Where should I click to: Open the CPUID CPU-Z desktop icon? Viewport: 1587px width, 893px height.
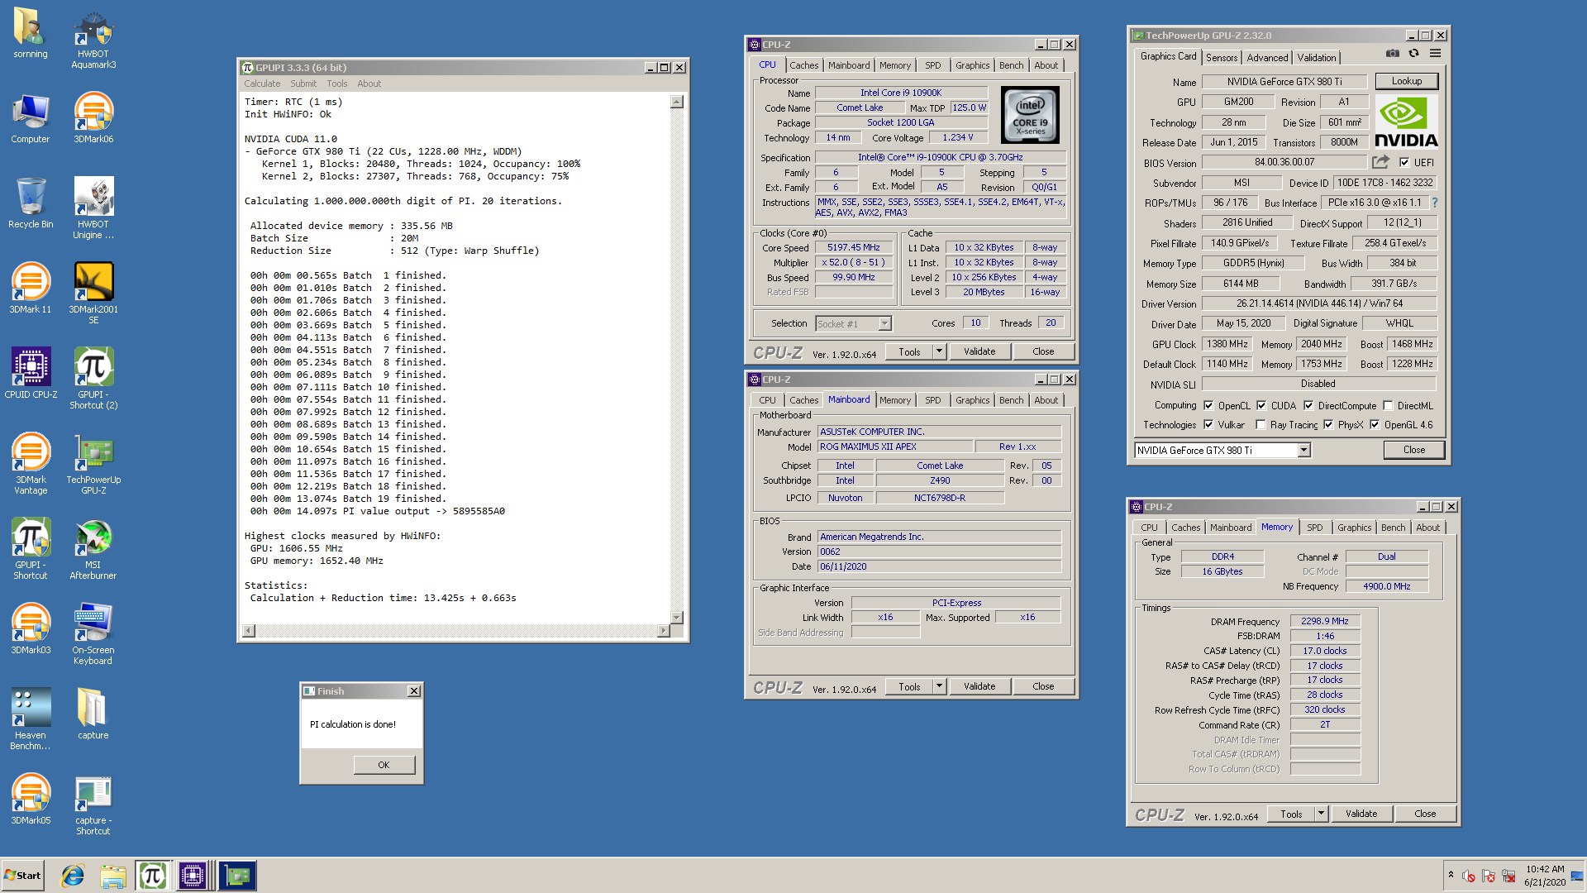(x=31, y=373)
